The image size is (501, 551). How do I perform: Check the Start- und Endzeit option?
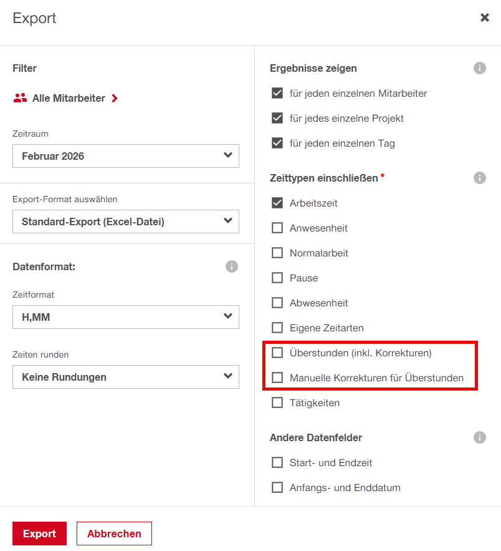pyautogui.click(x=277, y=463)
